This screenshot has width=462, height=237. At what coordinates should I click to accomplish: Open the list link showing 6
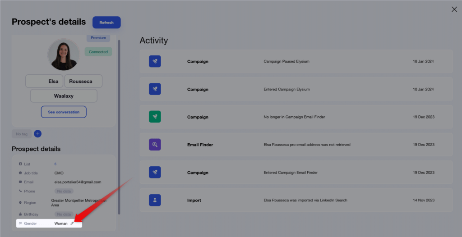[55, 164]
